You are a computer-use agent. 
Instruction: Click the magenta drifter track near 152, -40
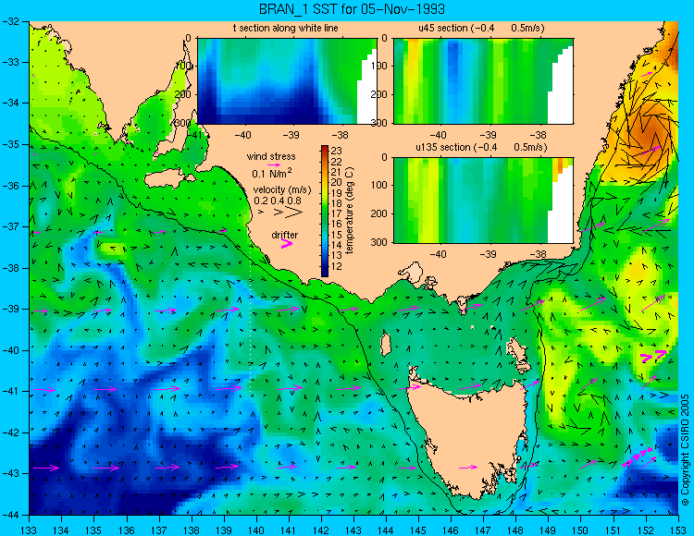(x=653, y=356)
